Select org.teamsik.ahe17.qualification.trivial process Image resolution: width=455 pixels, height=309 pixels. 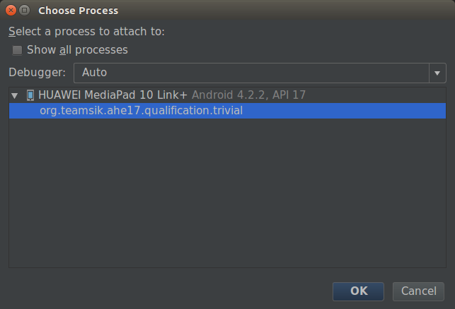pos(141,111)
